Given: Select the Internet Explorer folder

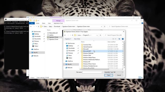Looking at the screenshot, I should pos(88,47).
